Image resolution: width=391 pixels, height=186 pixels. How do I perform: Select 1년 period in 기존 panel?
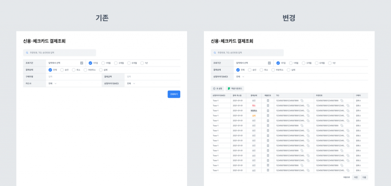[142, 63]
